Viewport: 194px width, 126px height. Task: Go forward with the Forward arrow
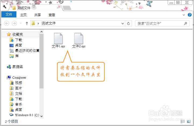click(14, 23)
